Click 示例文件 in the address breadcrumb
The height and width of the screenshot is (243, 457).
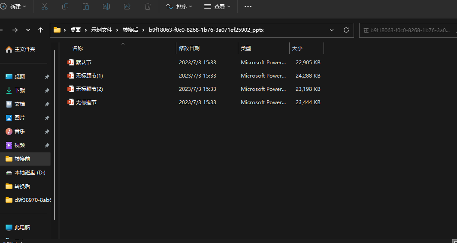point(101,30)
